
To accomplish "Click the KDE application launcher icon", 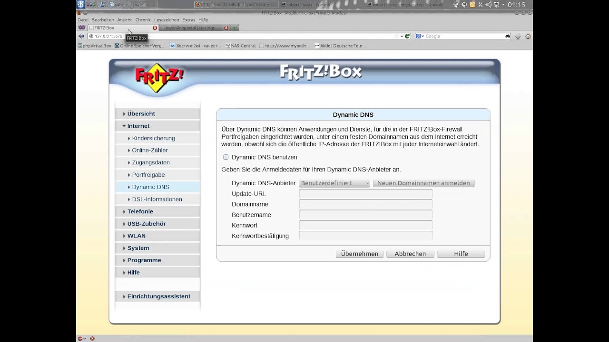I will (x=81, y=5).
